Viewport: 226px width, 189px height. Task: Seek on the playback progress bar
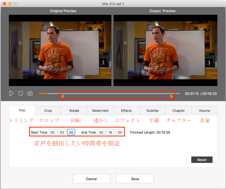point(109,94)
